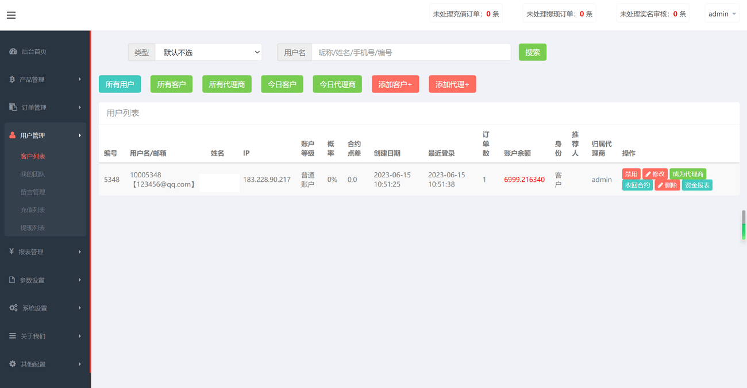Viewport: 747px width, 388px height.
Task: Click the bitcoin icon next to 产品管理
Action: (x=12, y=79)
